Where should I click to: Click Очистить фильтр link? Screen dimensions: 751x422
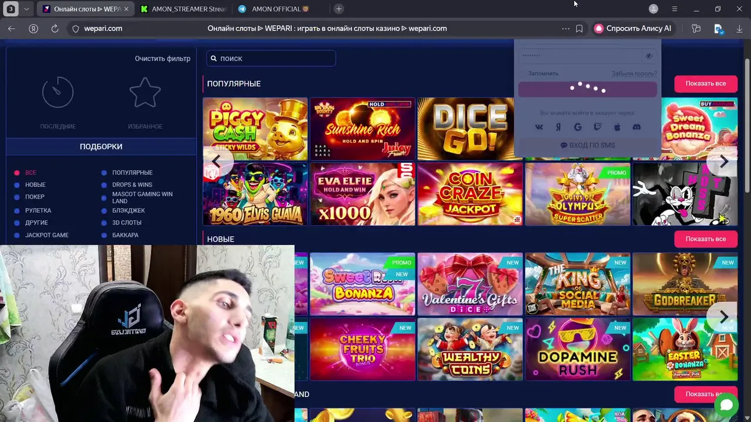tap(163, 59)
